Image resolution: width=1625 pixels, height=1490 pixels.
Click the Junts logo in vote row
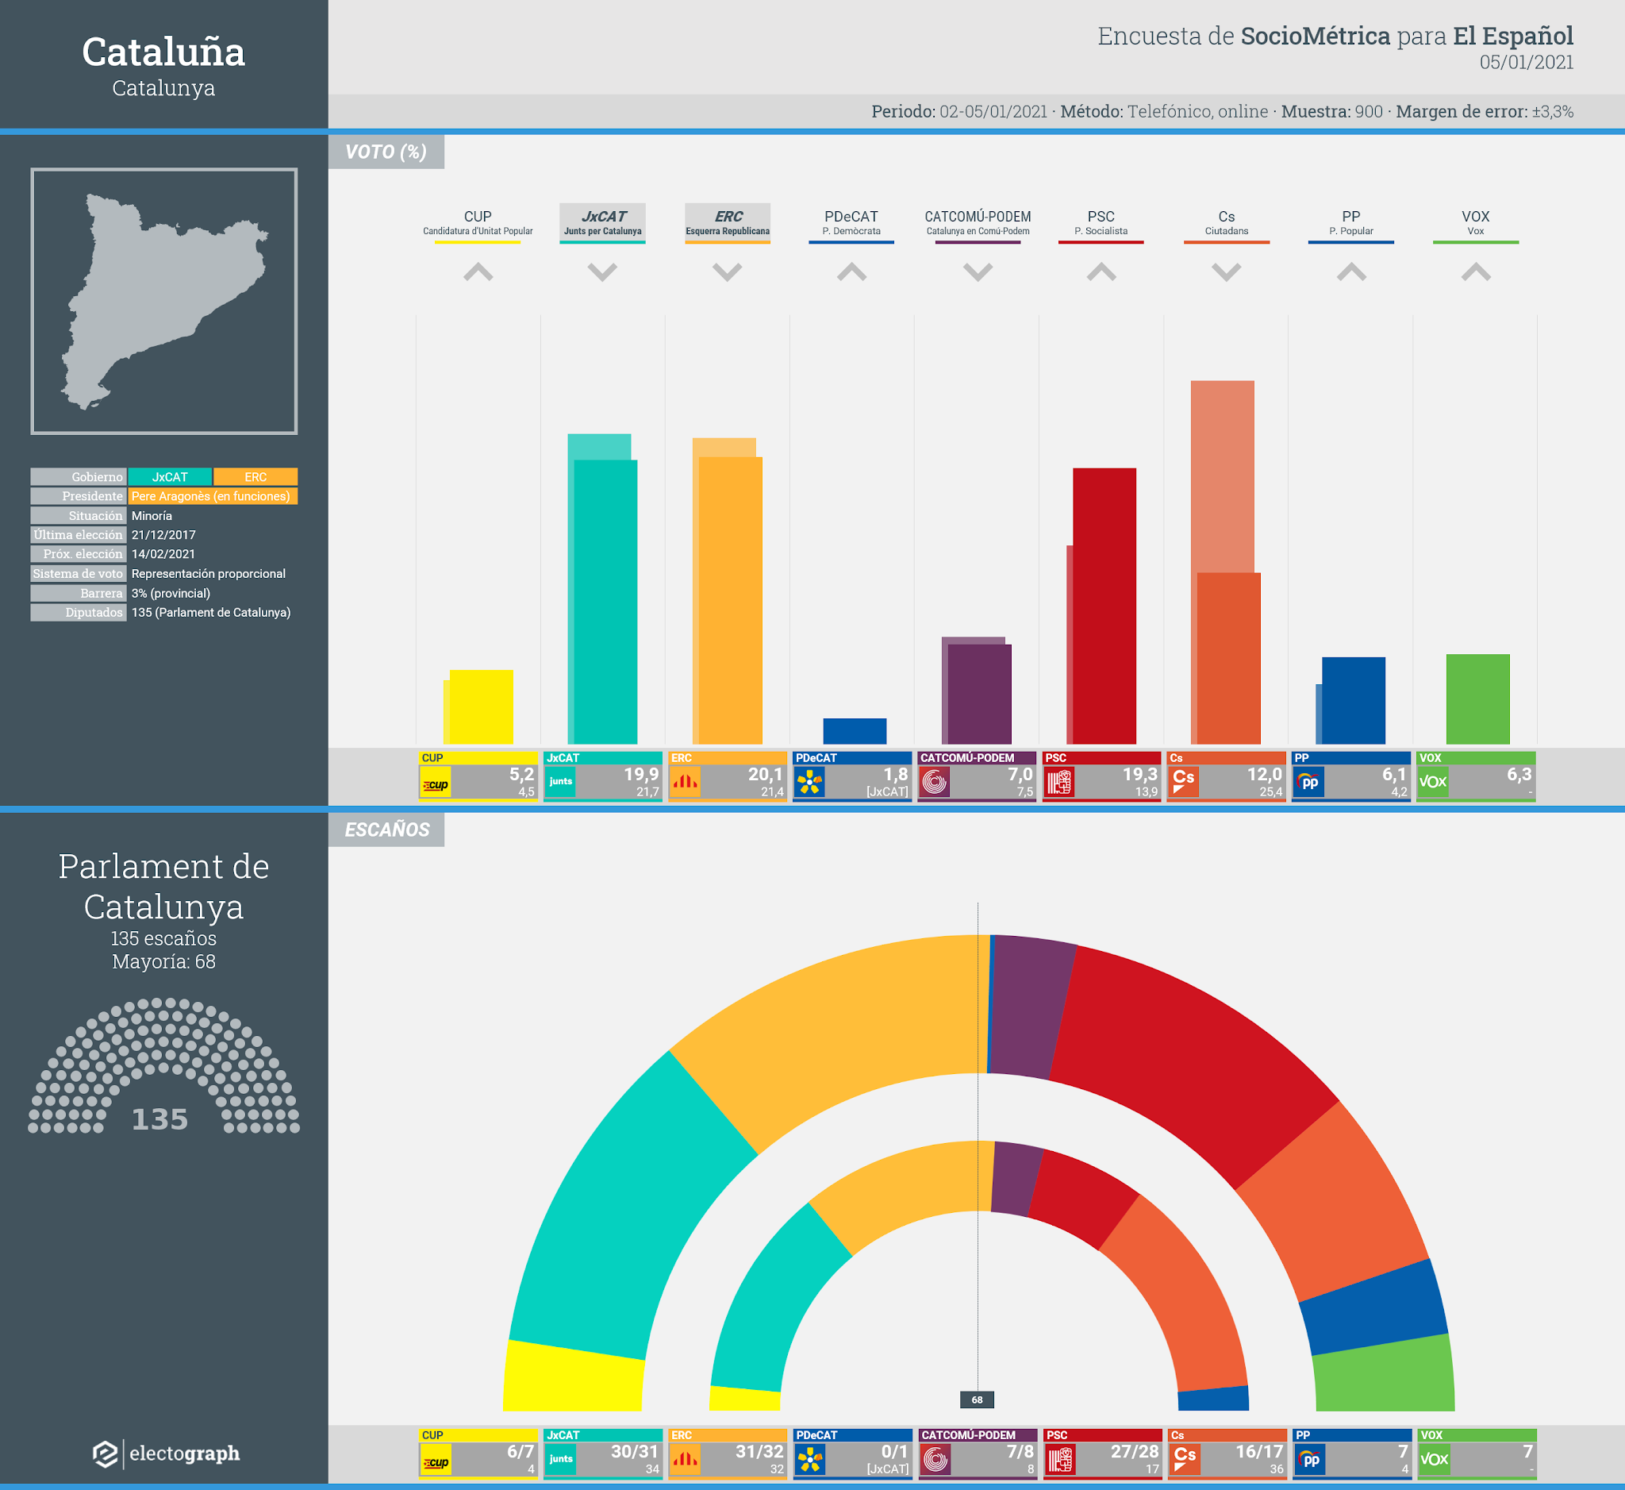[560, 781]
